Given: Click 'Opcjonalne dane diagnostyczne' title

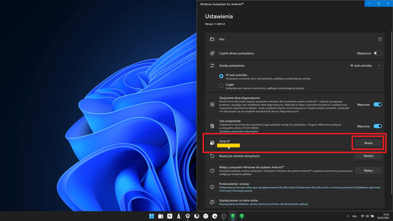Looking at the screenshot, I should (x=239, y=98).
